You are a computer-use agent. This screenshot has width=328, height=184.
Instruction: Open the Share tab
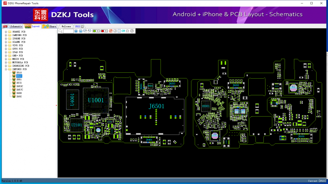pos(50,26)
